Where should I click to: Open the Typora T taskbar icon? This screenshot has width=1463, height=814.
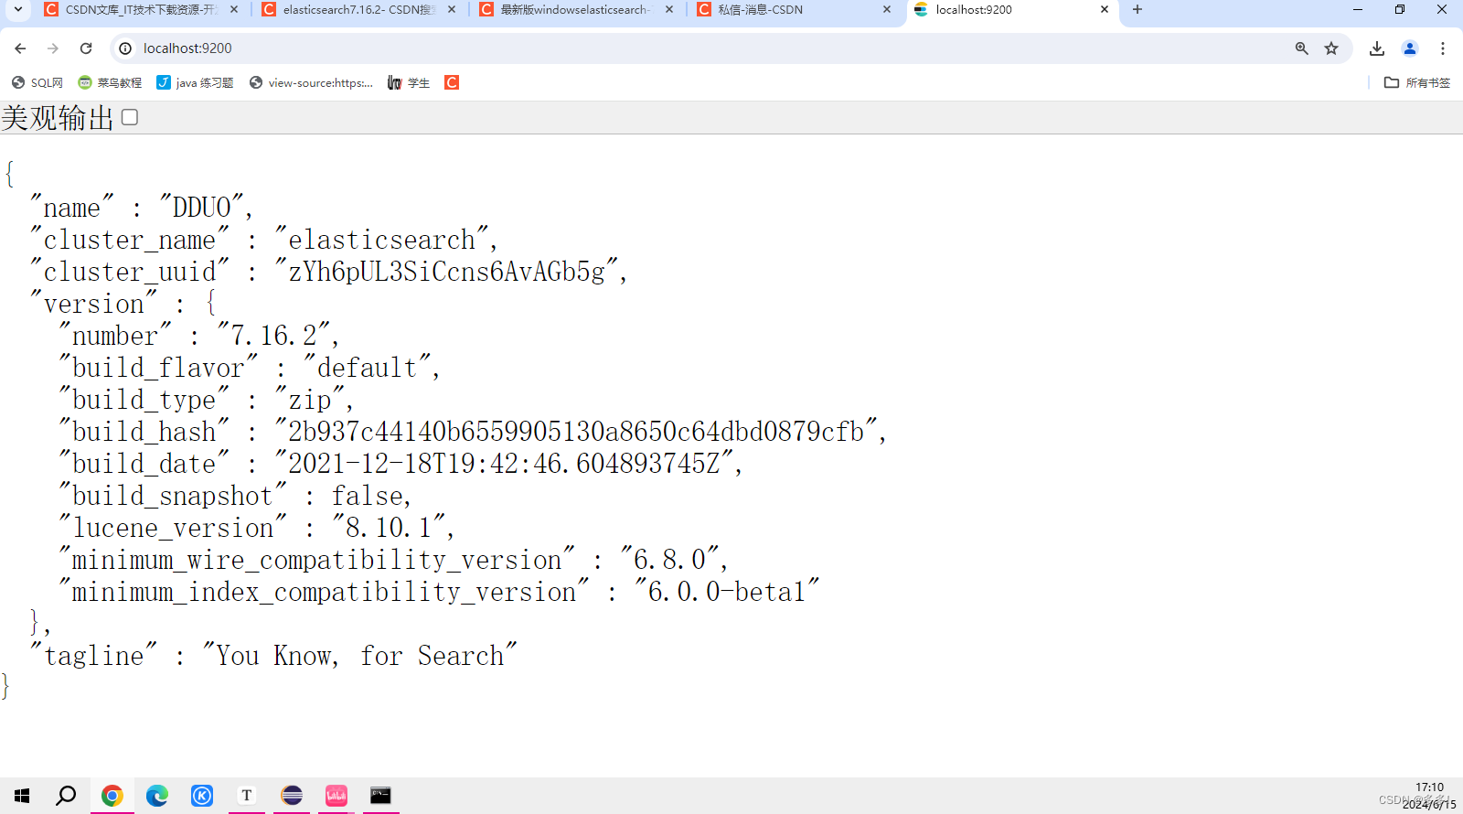247,796
